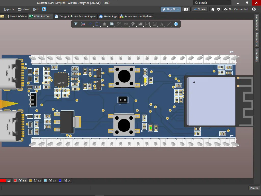Select the upper tactile push button component
The height and width of the screenshot is (196, 261).
coord(124,76)
